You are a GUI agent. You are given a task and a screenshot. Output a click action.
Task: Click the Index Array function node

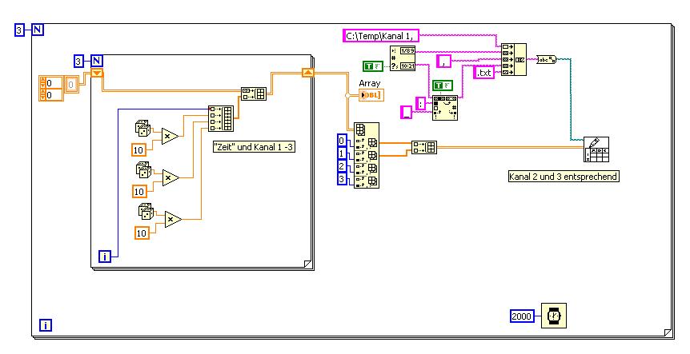pyautogui.click(x=367, y=156)
